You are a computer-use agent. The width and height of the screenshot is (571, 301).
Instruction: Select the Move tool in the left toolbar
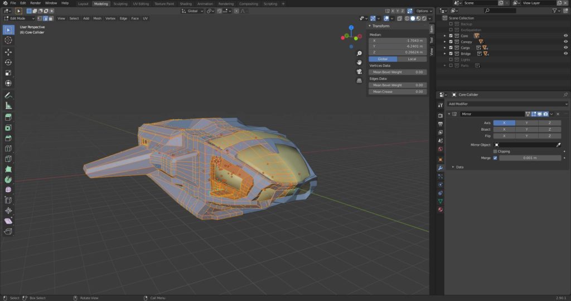pyautogui.click(x=8, y=52)
